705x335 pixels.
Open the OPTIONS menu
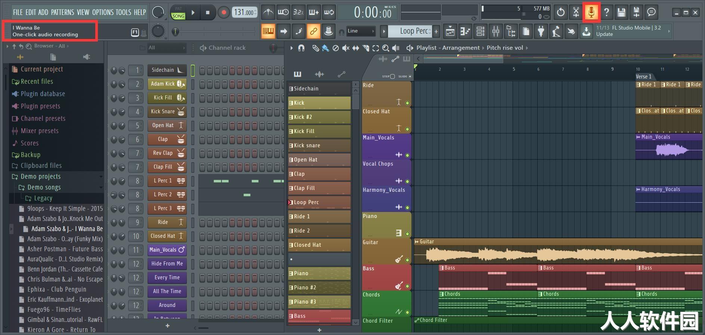click(103, 12)
